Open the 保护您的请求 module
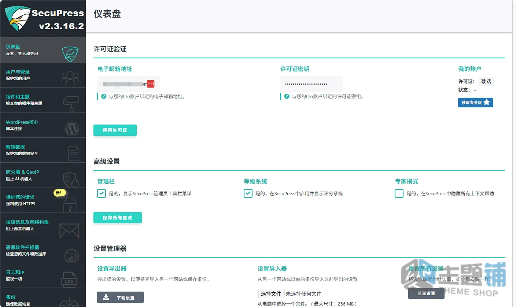 tap(43, 200)
